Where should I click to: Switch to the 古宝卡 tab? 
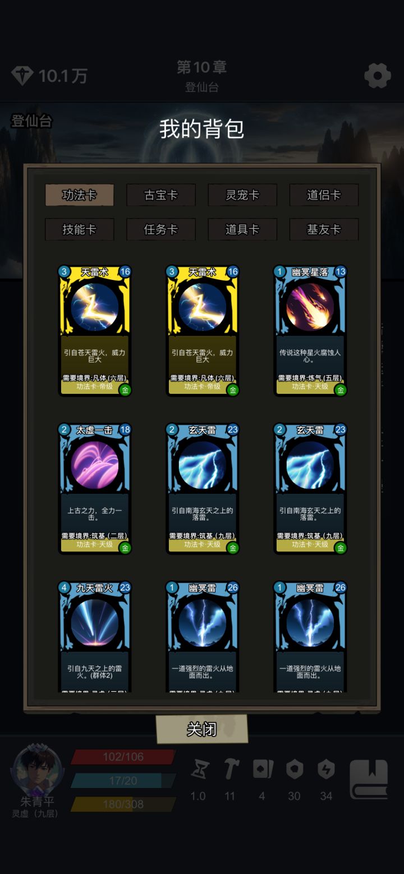point(161,195)
